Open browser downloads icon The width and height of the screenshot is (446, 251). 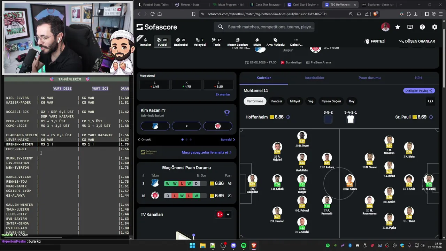(x=415, y=14)
